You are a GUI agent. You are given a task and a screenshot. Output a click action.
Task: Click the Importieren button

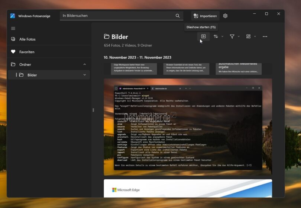click(205, 16)
